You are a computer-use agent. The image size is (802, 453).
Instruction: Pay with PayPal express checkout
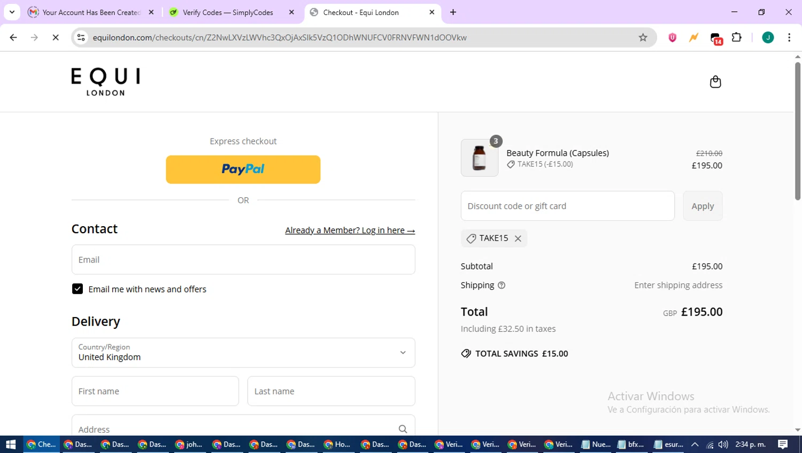point(243,170)
